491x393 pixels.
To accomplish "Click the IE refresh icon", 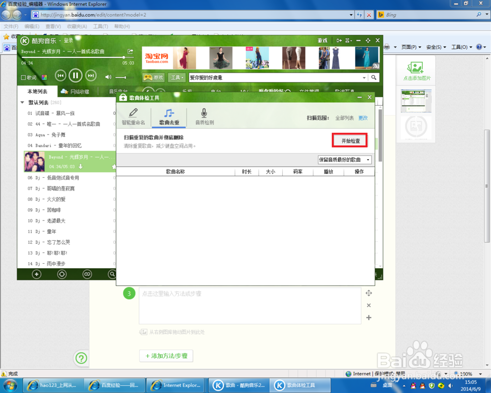I will coord(359,15).
